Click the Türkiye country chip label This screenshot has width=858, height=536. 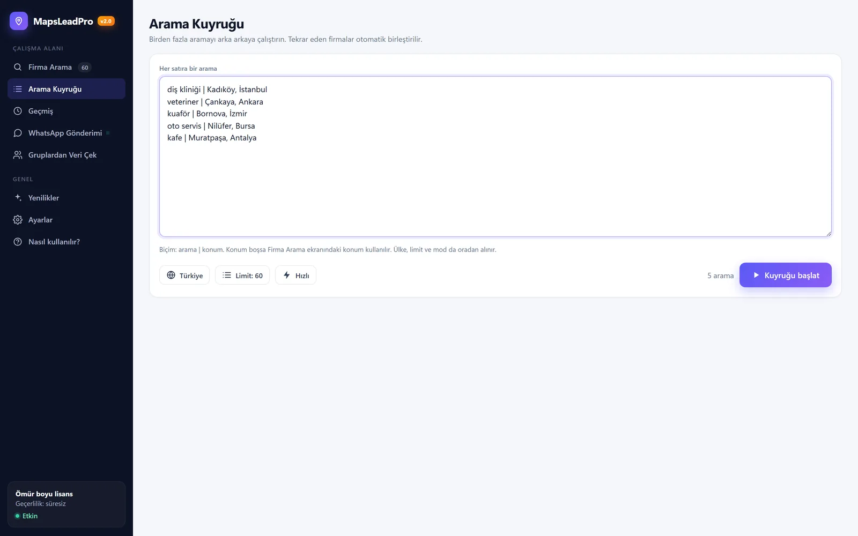tap(191, 276)
